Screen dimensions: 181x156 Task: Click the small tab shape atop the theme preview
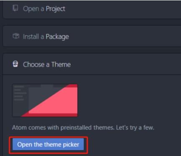47,86
